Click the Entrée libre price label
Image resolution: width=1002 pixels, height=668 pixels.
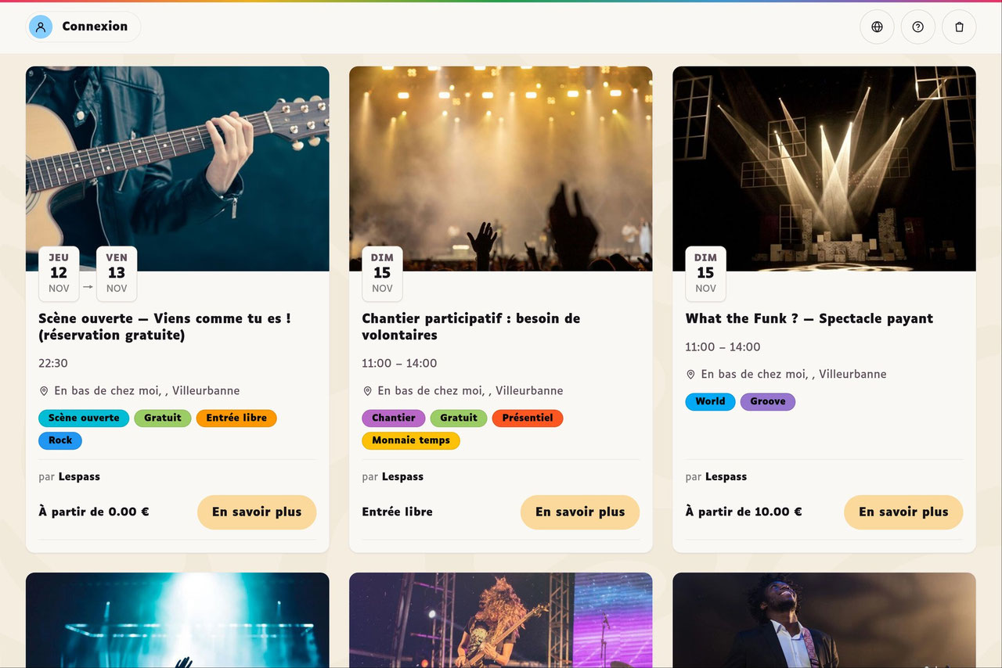click(397, 512)
